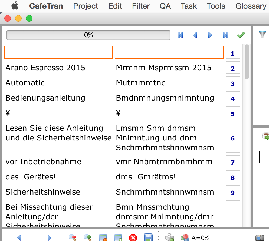
Task: Select segment number 4 button
Action: point(233,99)
